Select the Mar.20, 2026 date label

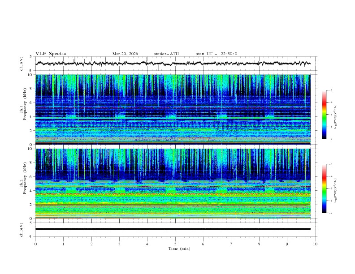pyautogui.click(x=125, y=54)
